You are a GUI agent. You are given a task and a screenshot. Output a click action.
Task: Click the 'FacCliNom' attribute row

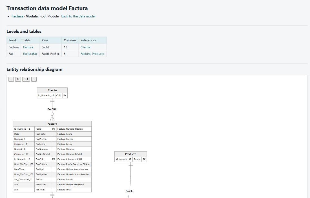pyautogui.click(x=52, y=164)
